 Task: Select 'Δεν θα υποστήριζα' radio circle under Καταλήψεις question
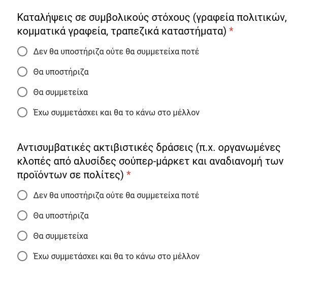coord(22,51)
